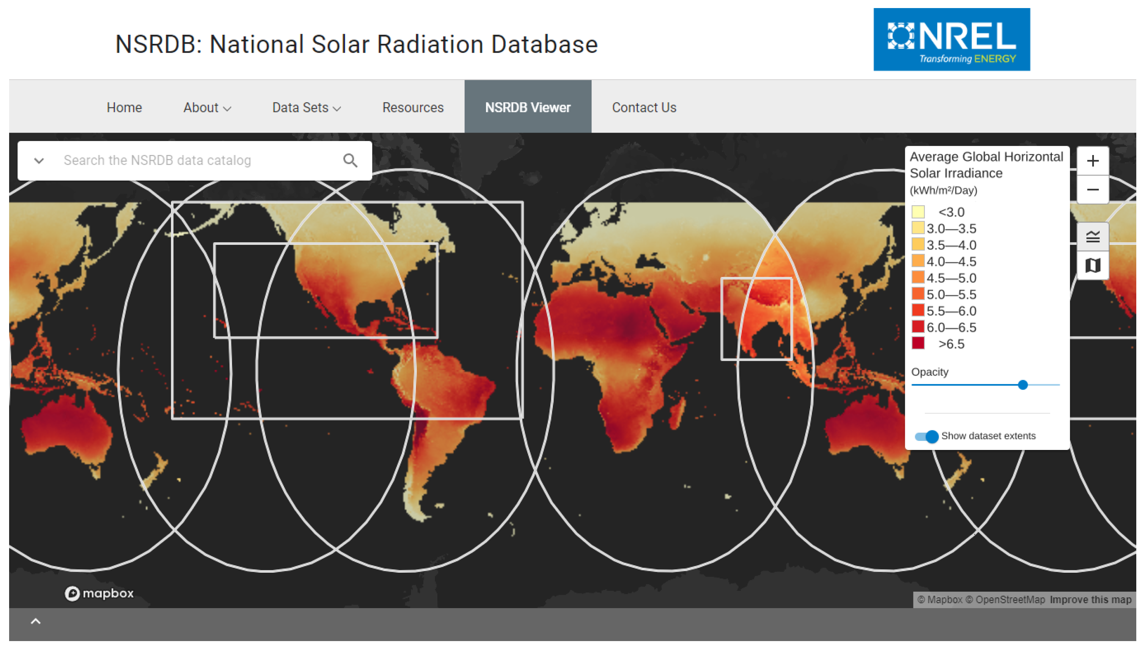
Task: Go to the Home menu item
Action: 124,108
